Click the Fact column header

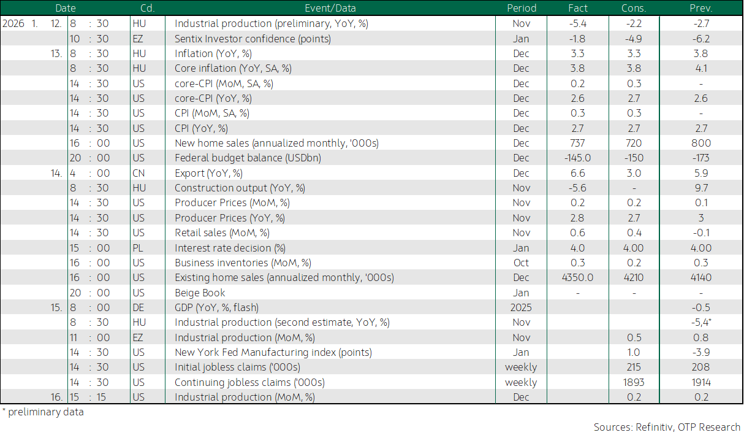(x=577, y=8)
